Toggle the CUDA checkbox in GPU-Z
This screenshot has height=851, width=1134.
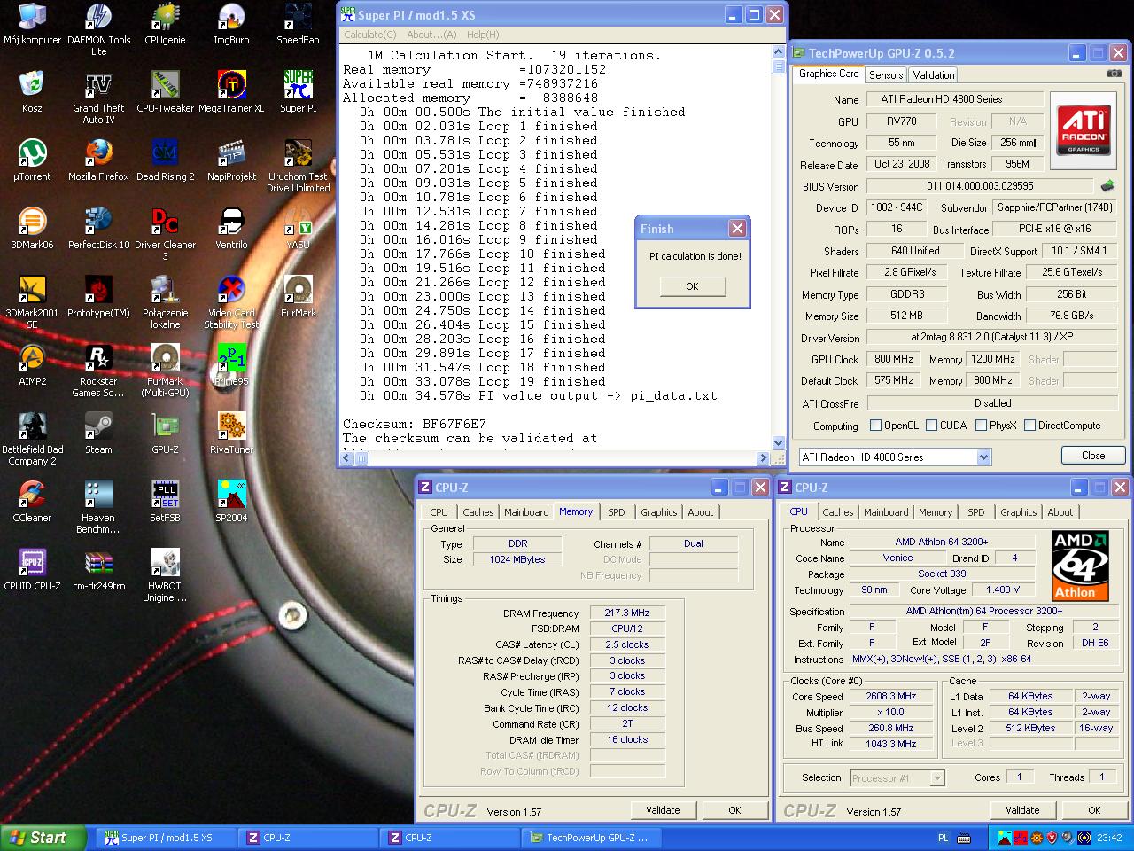[x=931, y=425]
